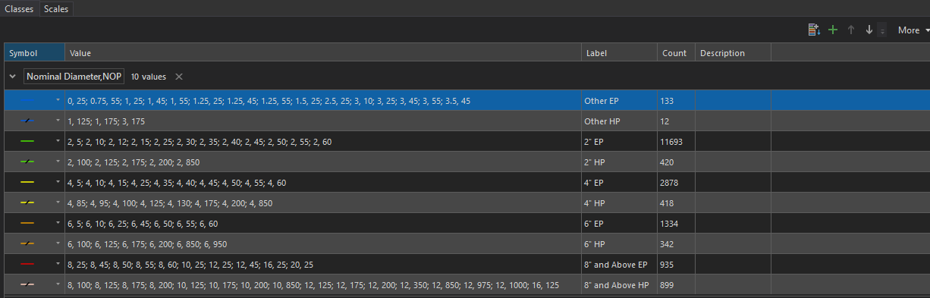Click the 4" HP yellow dashed symbol

click(x=28, y=202)
